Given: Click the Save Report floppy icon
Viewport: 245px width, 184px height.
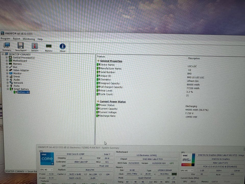Looking at the screenshot, I should 20,45.
